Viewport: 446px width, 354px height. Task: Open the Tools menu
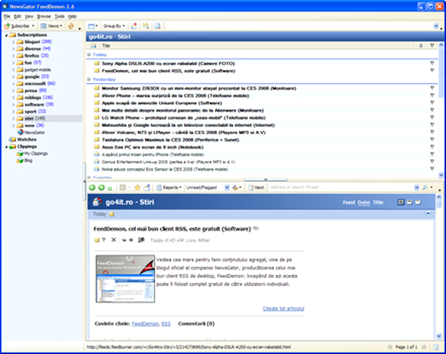click(x=59, y=17)
